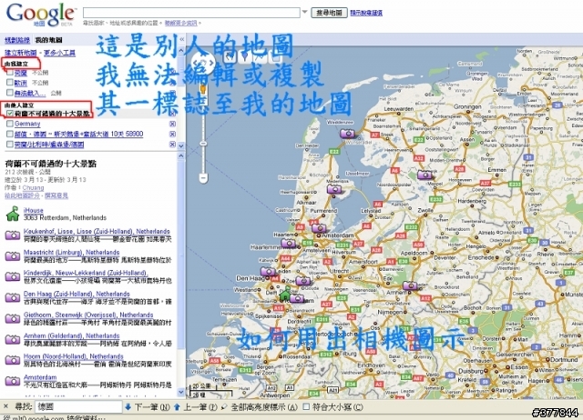This screenshot has width=583, height=420.
Task: Open the Maastricht (Limburg) place link
Action: pyautogui.click(x=71, y=253)
